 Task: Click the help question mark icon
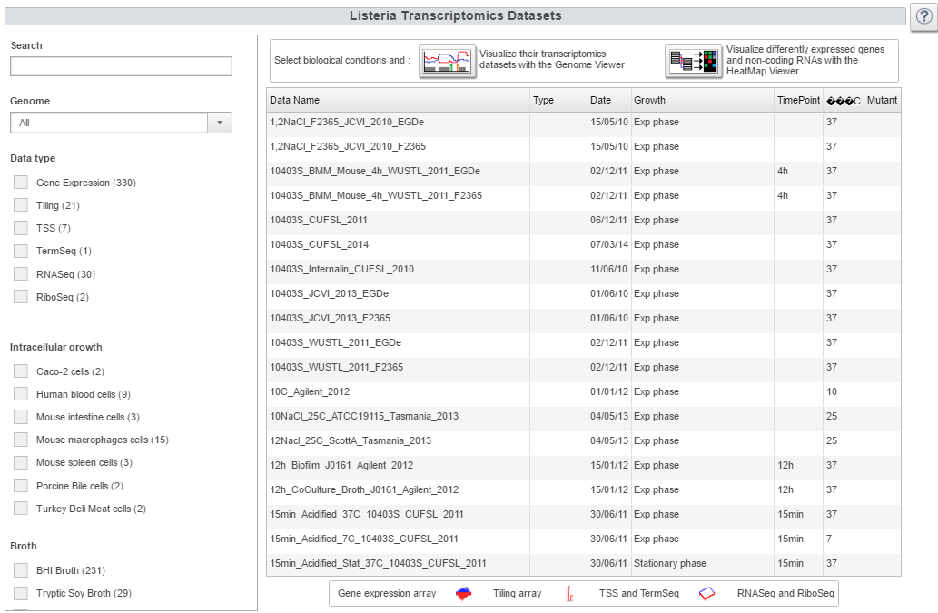click(923, 17)
